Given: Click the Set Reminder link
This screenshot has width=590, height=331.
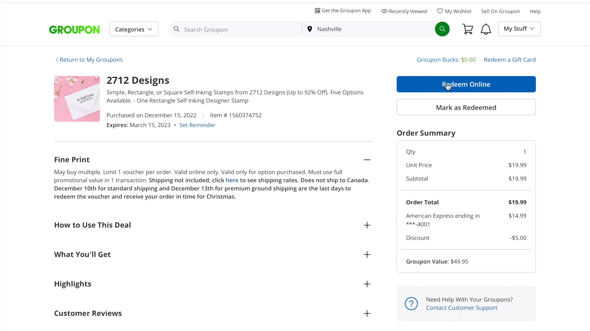Looking at the screenshot, I should [x=197, y=125].
